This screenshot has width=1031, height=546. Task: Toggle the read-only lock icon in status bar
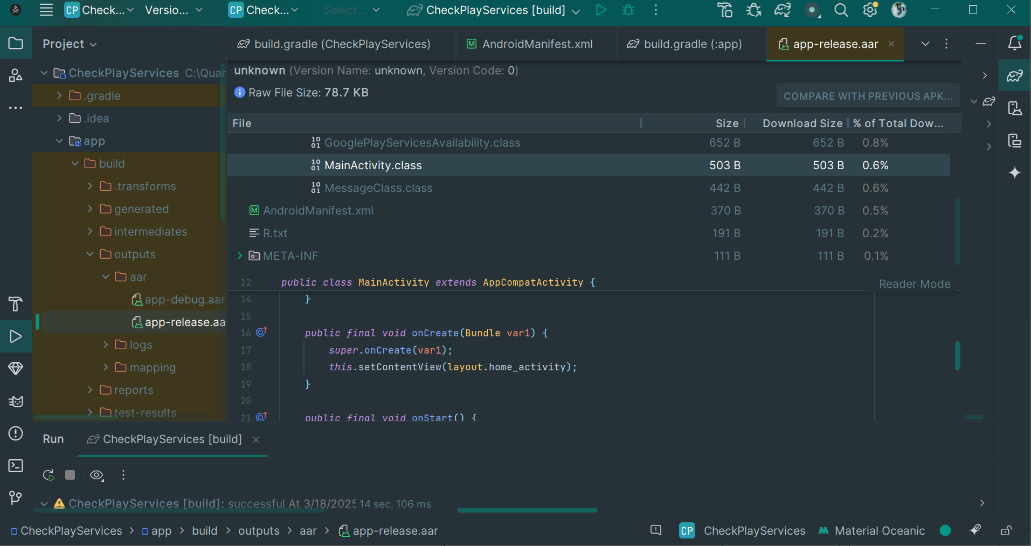(x=1006, y=531)
